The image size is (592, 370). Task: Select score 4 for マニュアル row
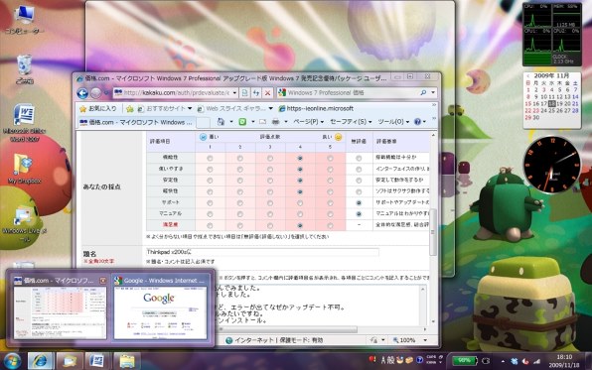(x=300, y=214)
